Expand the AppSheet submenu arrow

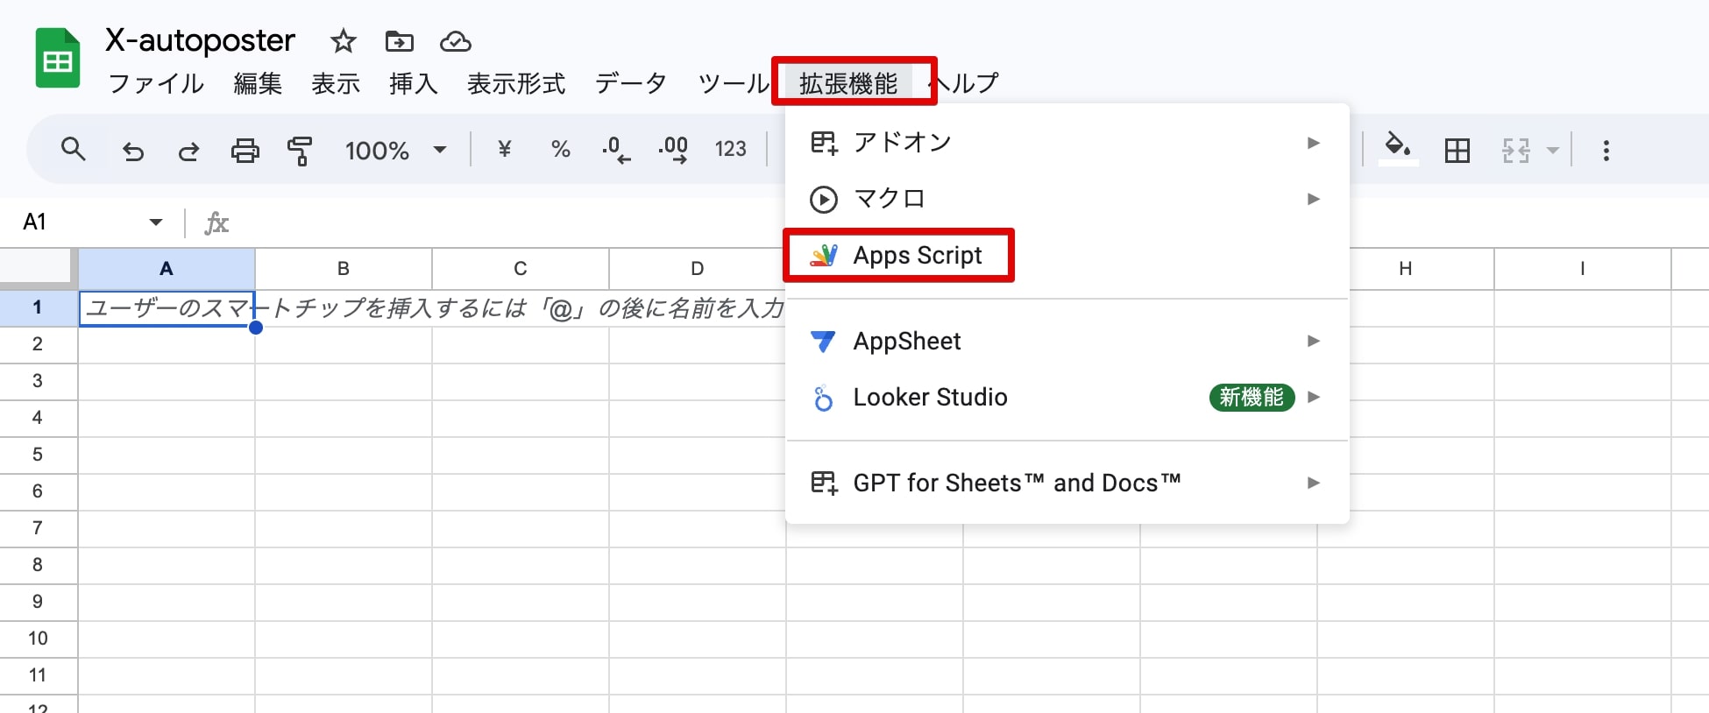tap(1313, 341)
